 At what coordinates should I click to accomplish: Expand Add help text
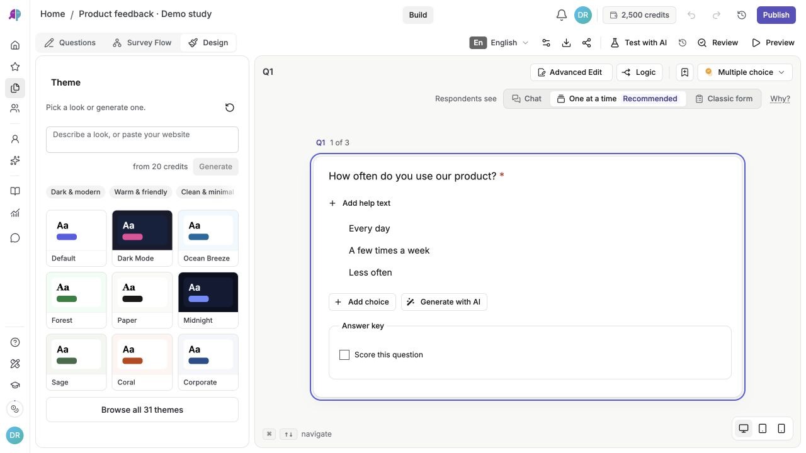tap(360, 203)
